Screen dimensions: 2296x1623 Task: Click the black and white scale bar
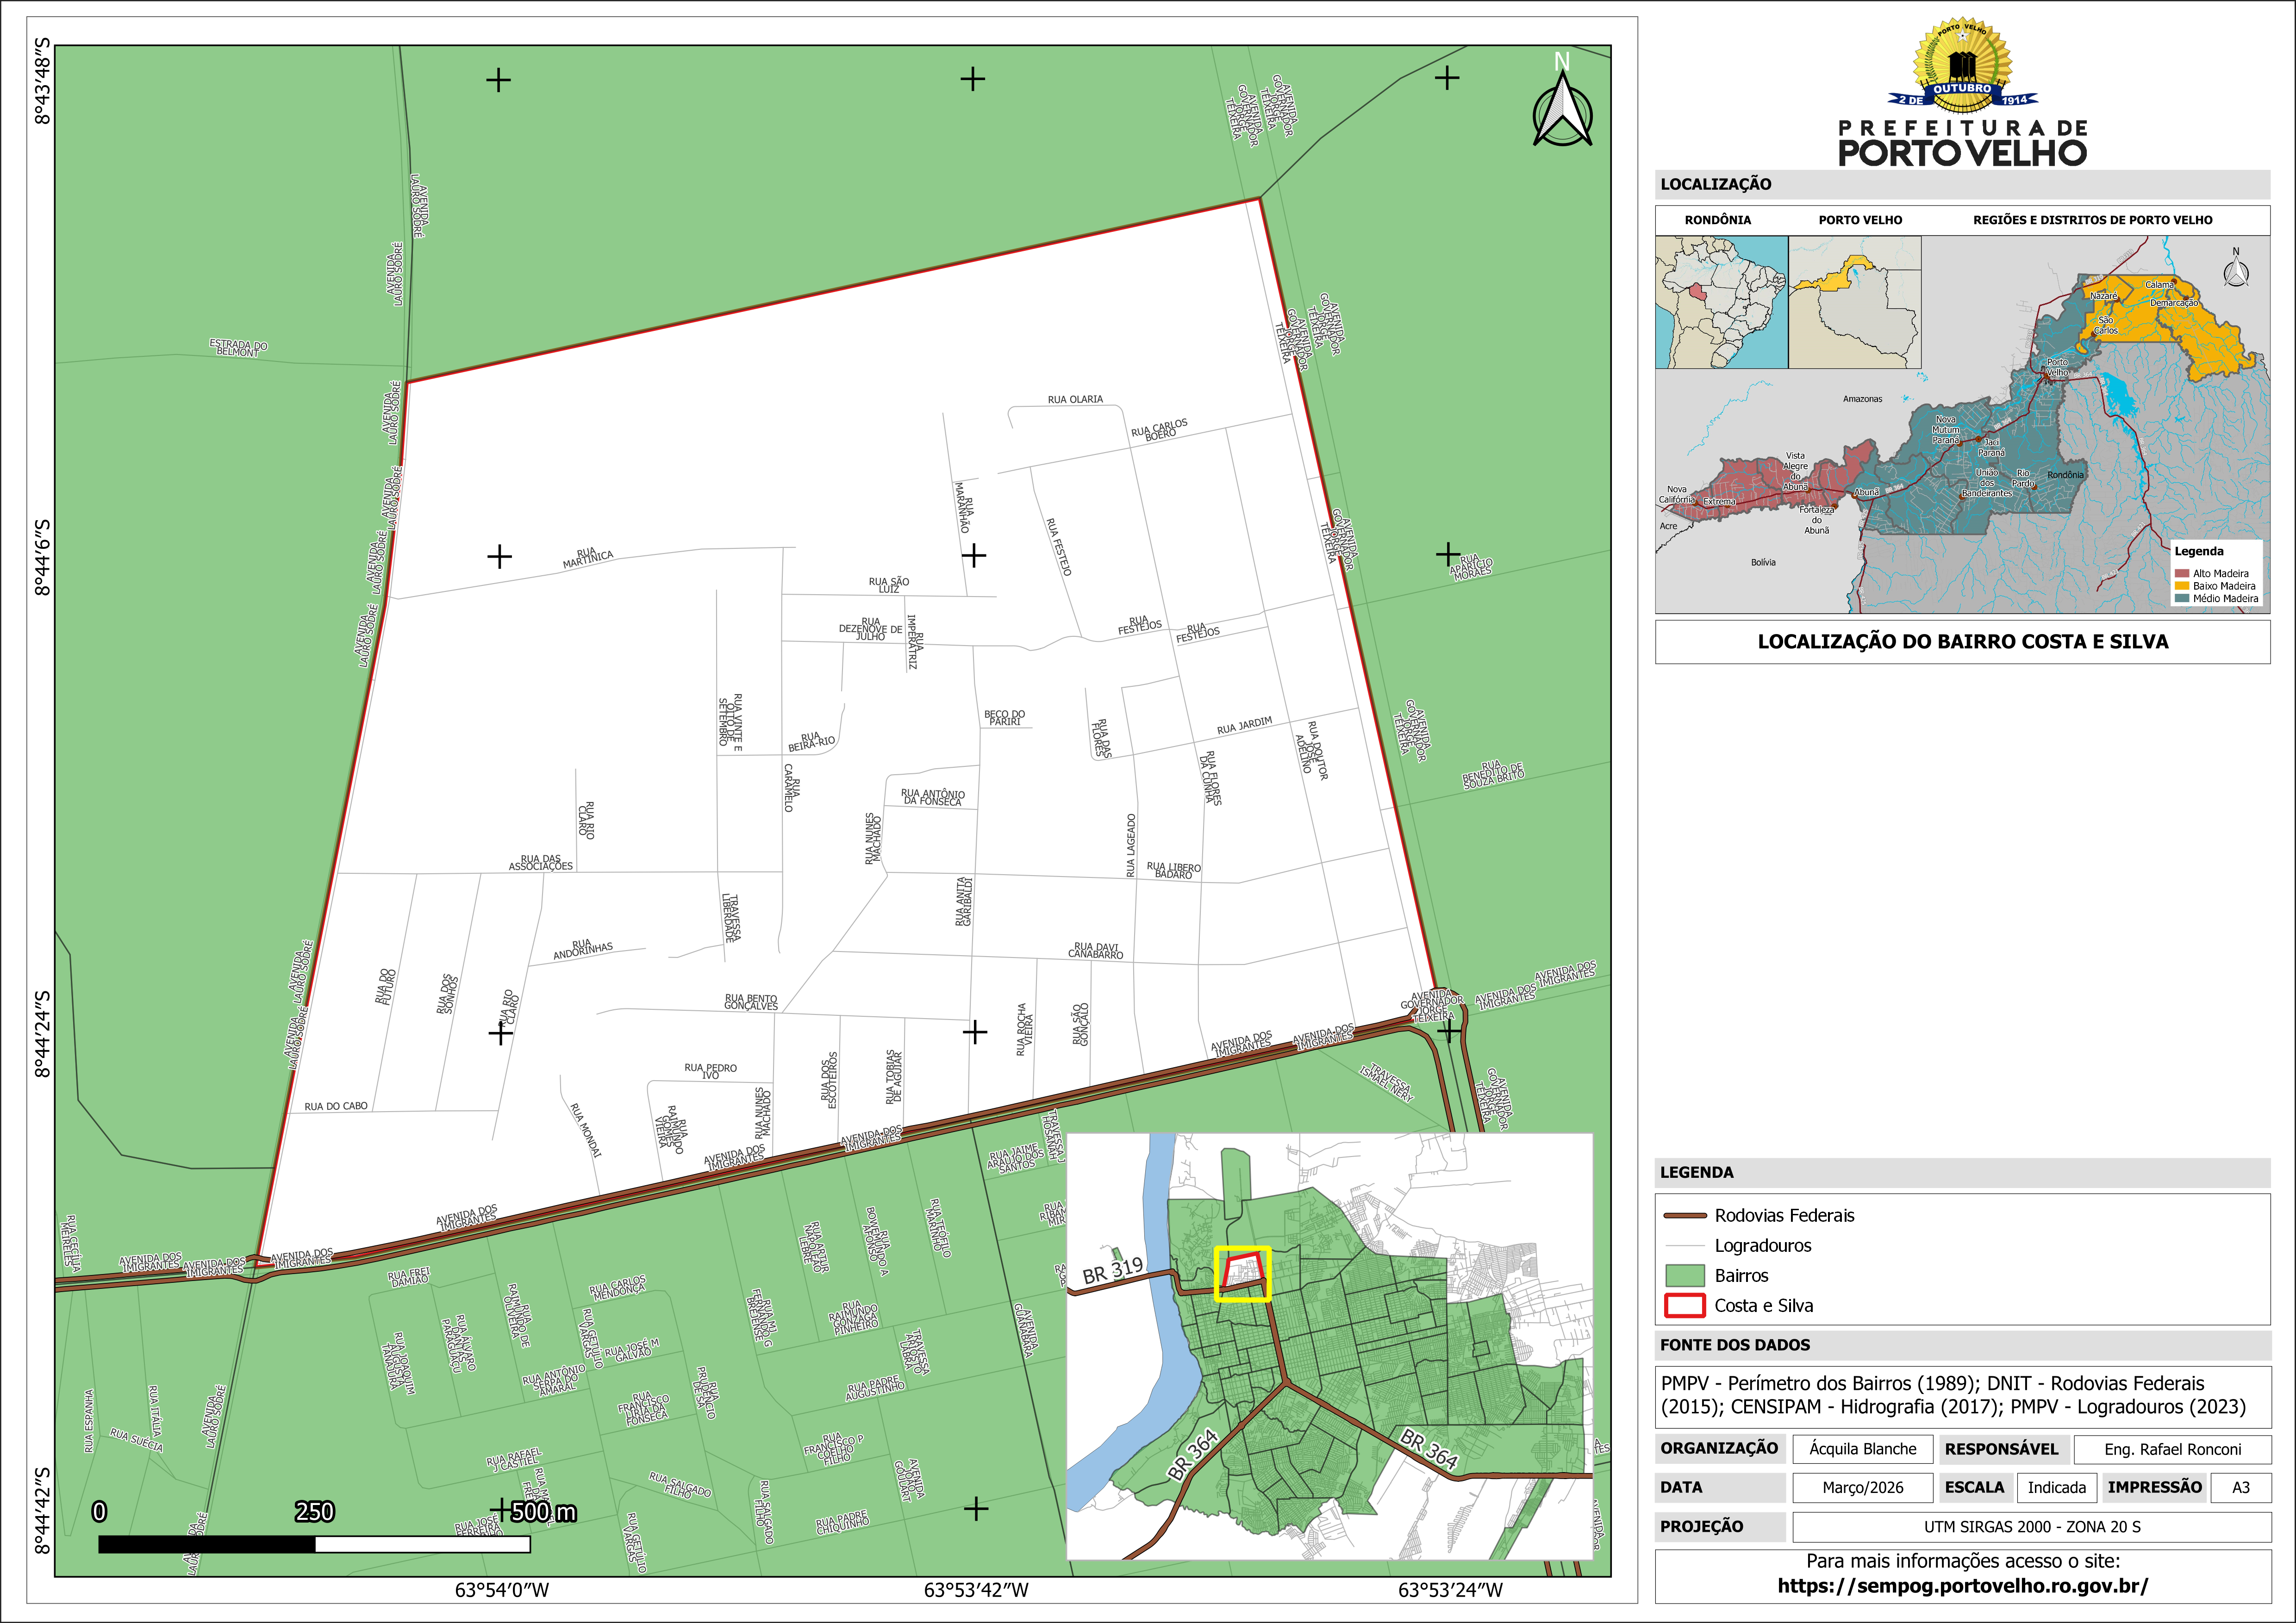[x=314, y=1544]
